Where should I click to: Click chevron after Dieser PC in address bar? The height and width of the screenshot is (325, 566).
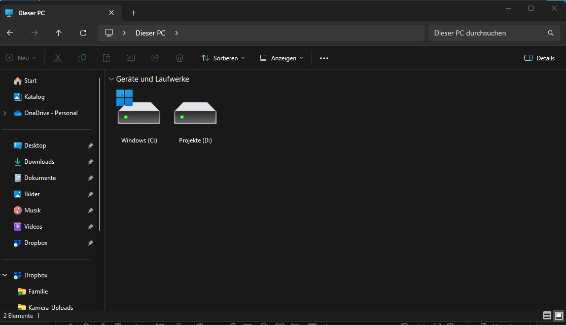(x=176, y=33)
